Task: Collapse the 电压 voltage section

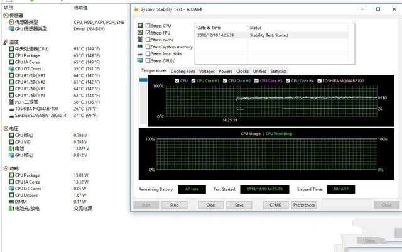Action: (x=6, y=128)
